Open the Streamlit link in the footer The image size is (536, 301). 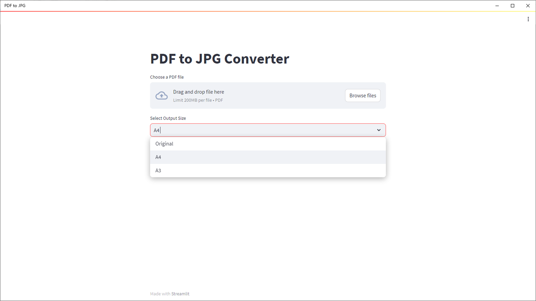(180, 293)
